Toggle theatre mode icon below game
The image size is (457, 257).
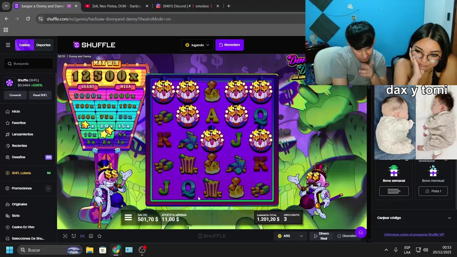coord(82,236)
